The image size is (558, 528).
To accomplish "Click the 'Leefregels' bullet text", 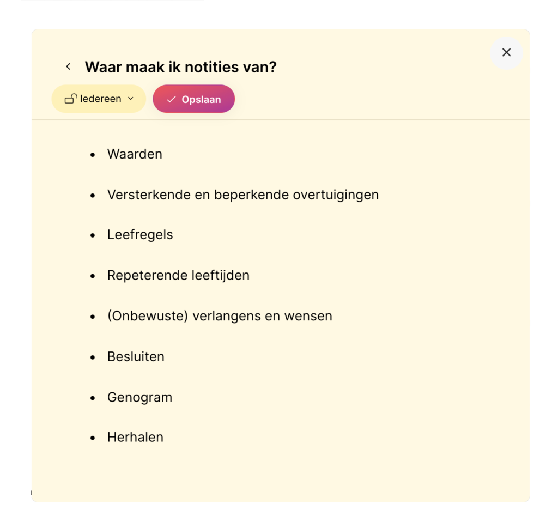I will 140,235.
